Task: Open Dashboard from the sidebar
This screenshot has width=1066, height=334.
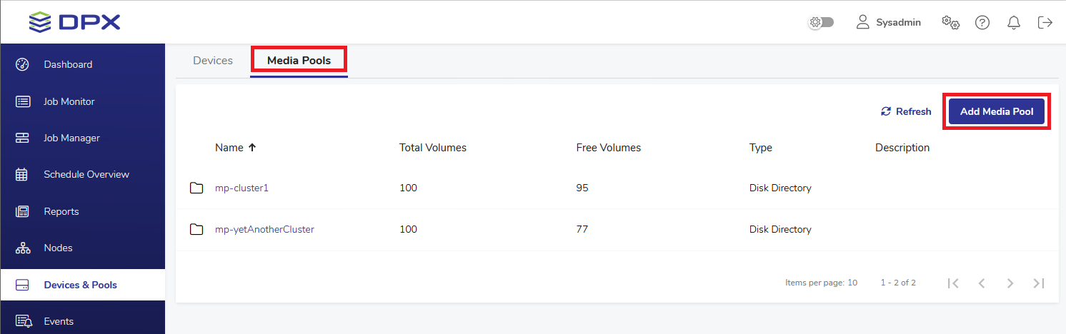Action: pos(68,64)
